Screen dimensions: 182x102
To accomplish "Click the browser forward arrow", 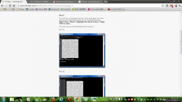I will (6, 6).
